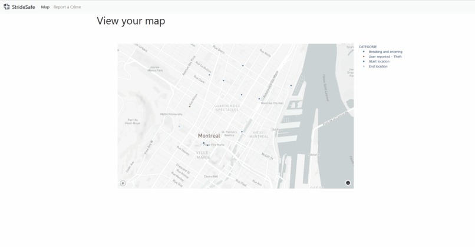This screenshot has height=247, width=475.
Task: Click the map info icon
Action: (348, 183)
